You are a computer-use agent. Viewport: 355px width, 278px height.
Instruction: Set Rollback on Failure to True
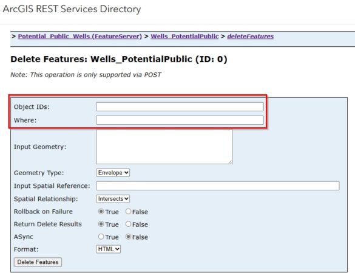(x=101, y=212)
